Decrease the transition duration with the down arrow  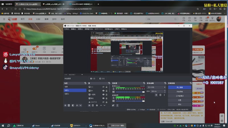coord(165,92)
